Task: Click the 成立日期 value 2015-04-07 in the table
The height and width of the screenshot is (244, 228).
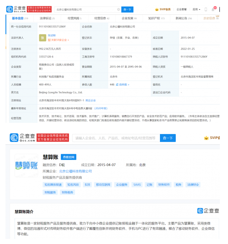Action: 188,38
